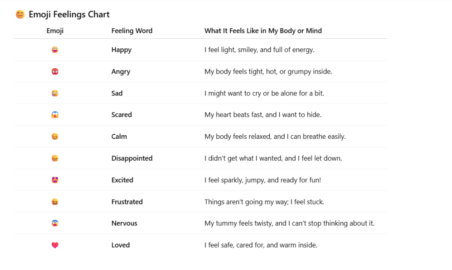Select the 'I feel safe, cared for' text
Screen dimensions: 452x270
coord(261,245)
